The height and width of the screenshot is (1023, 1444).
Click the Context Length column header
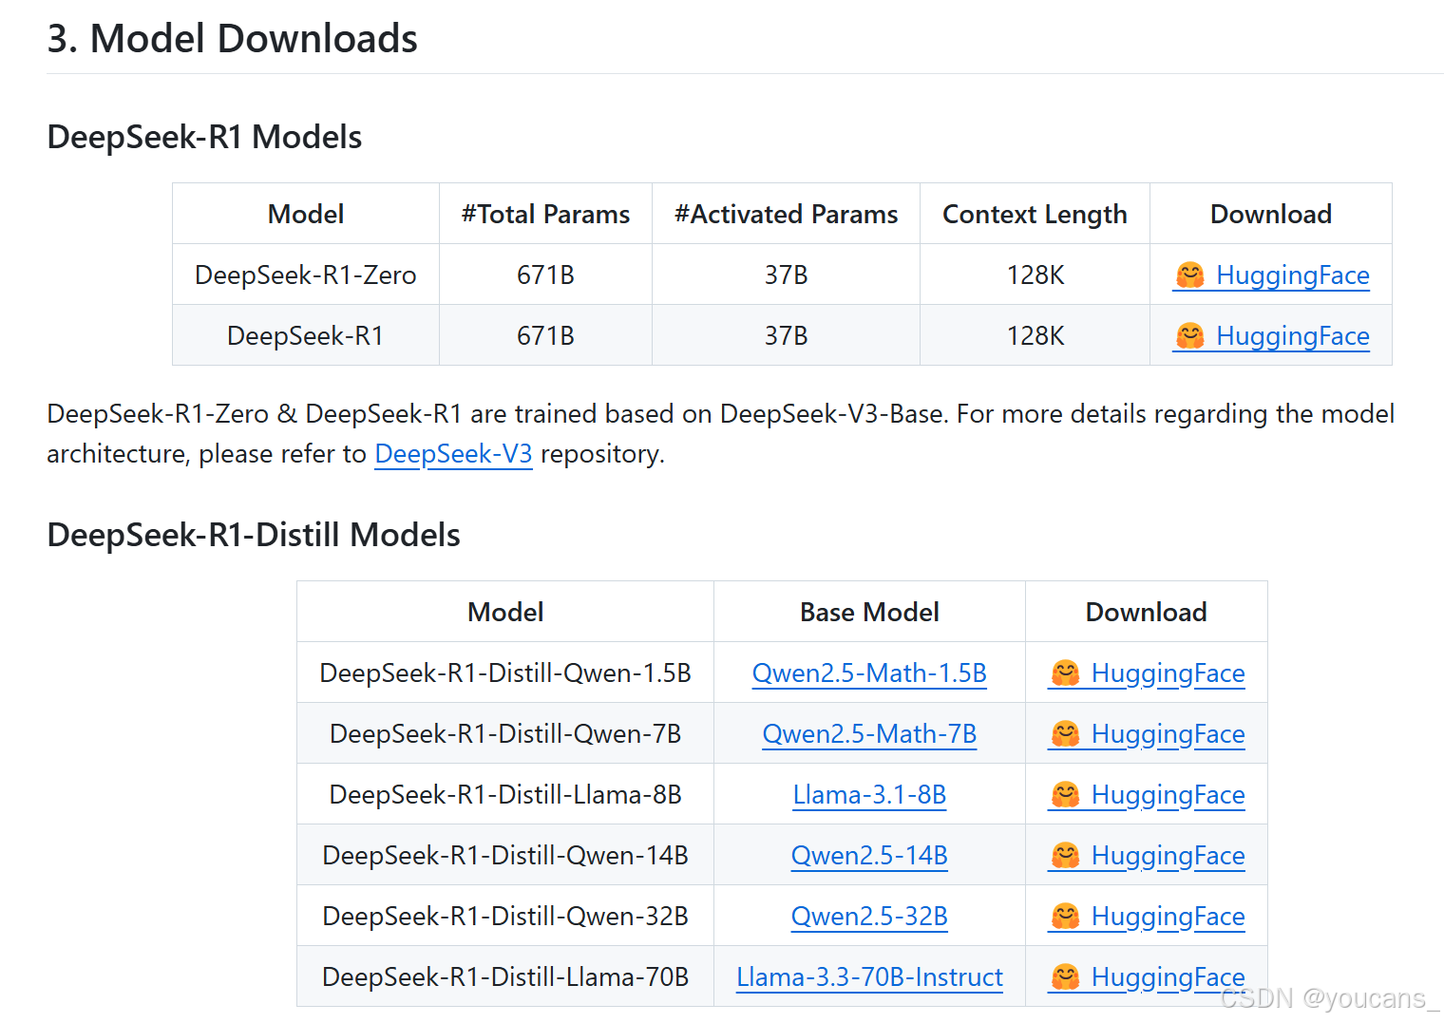coord(1035,214)
